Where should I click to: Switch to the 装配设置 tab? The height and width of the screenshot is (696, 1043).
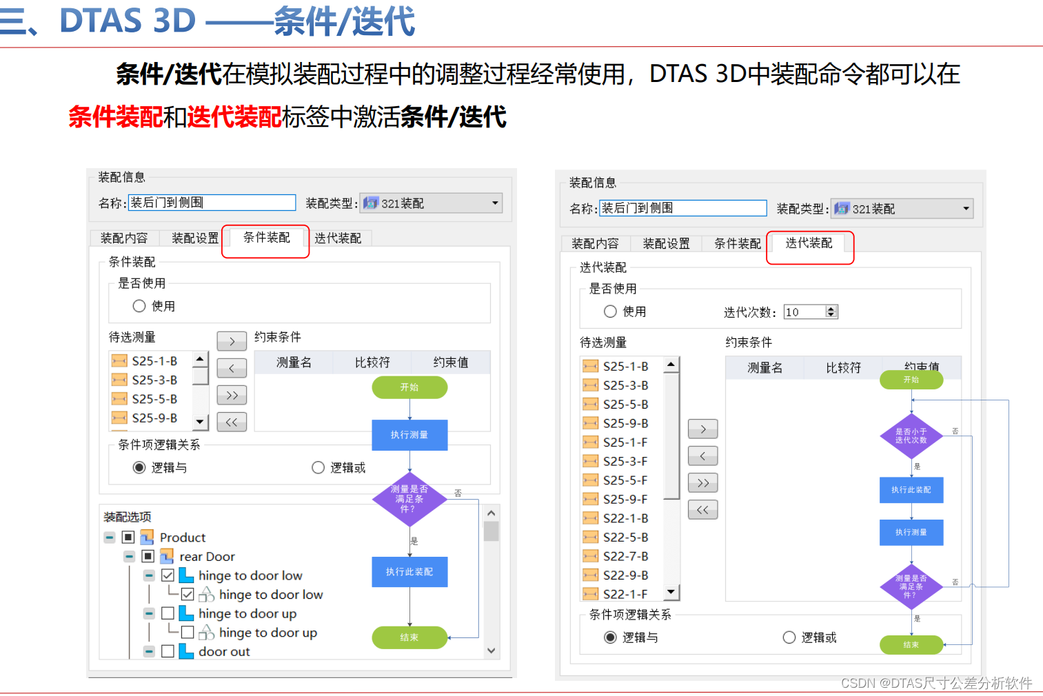pos(194,238)
